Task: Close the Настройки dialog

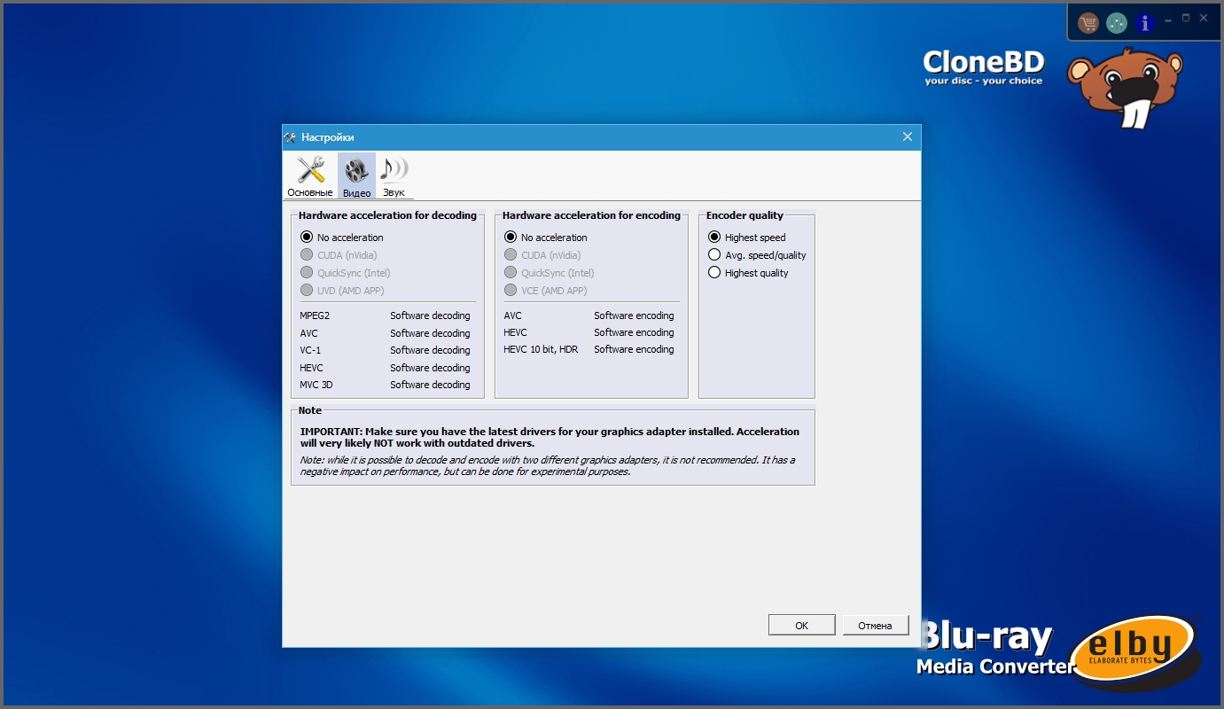Action: click(907, 137)
